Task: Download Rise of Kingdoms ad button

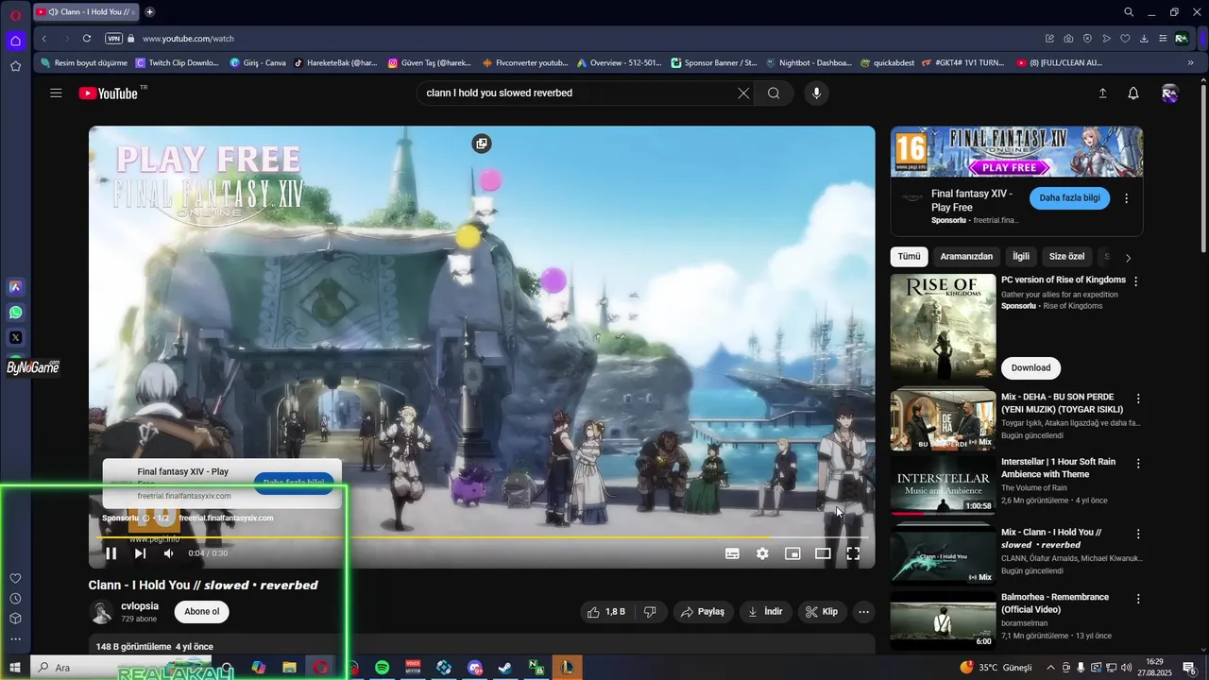Action: click(1030, 368)
